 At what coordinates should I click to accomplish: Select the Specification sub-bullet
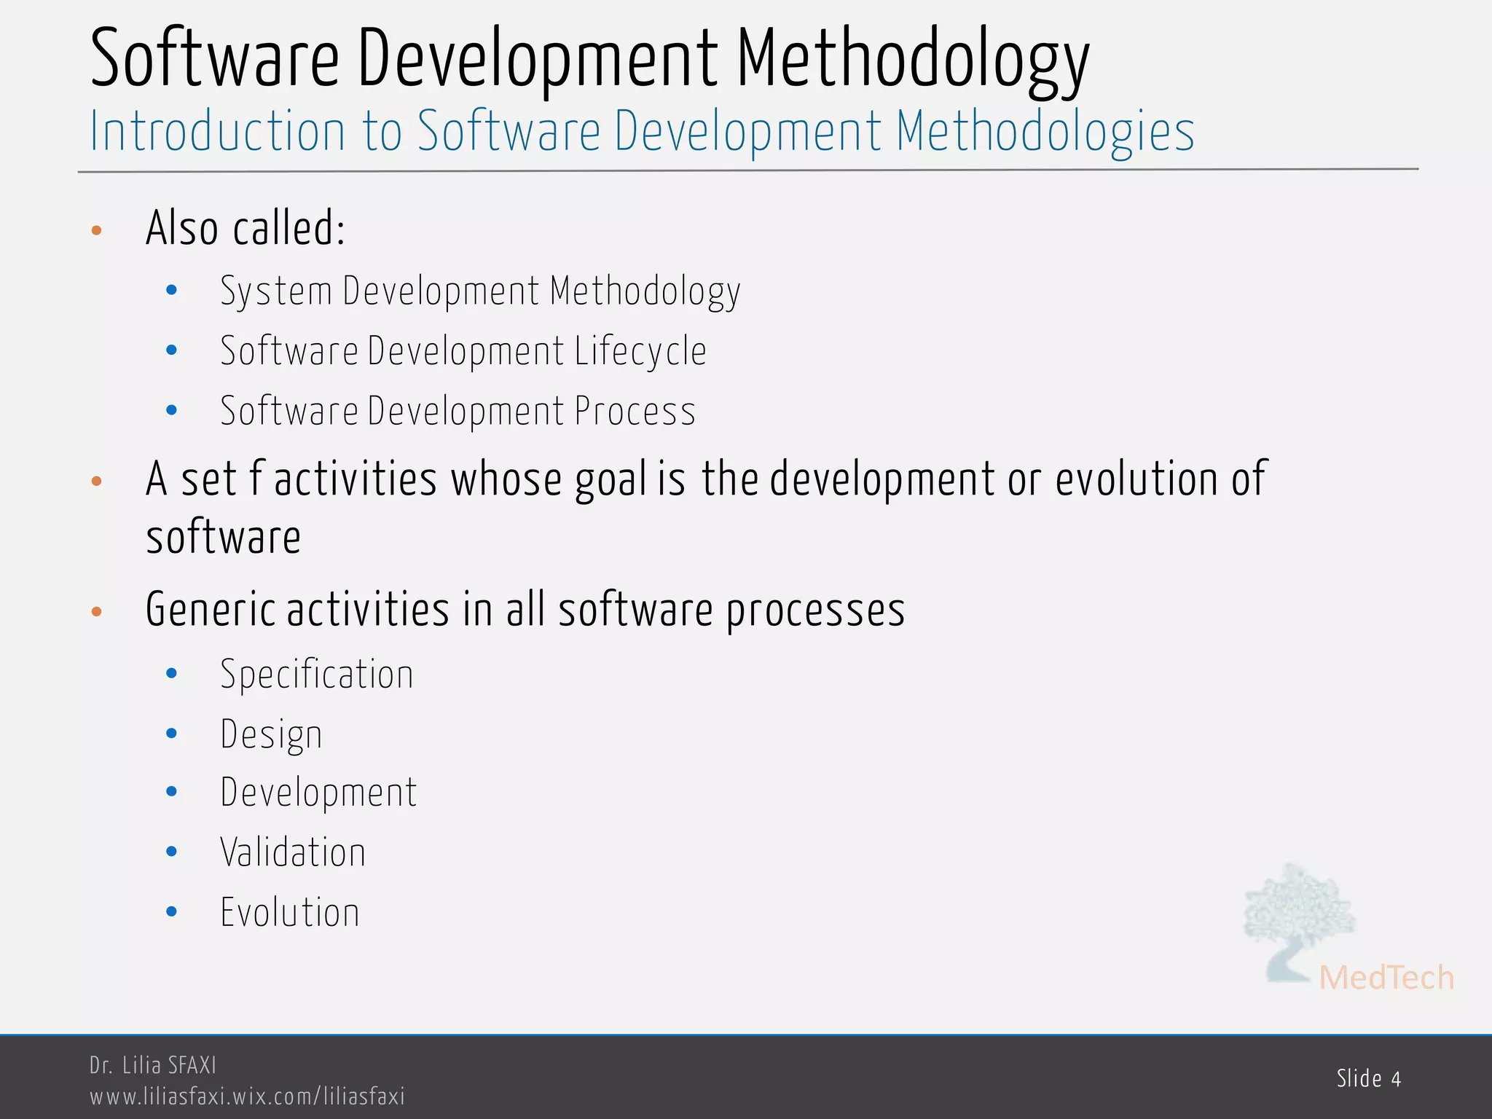tap(316, 675)
